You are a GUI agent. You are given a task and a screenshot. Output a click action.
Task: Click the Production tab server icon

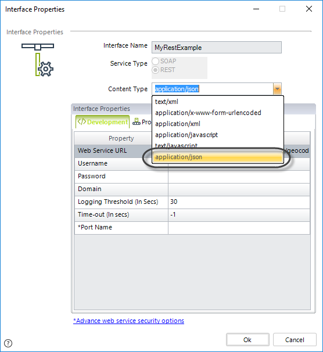pos(137,121)
